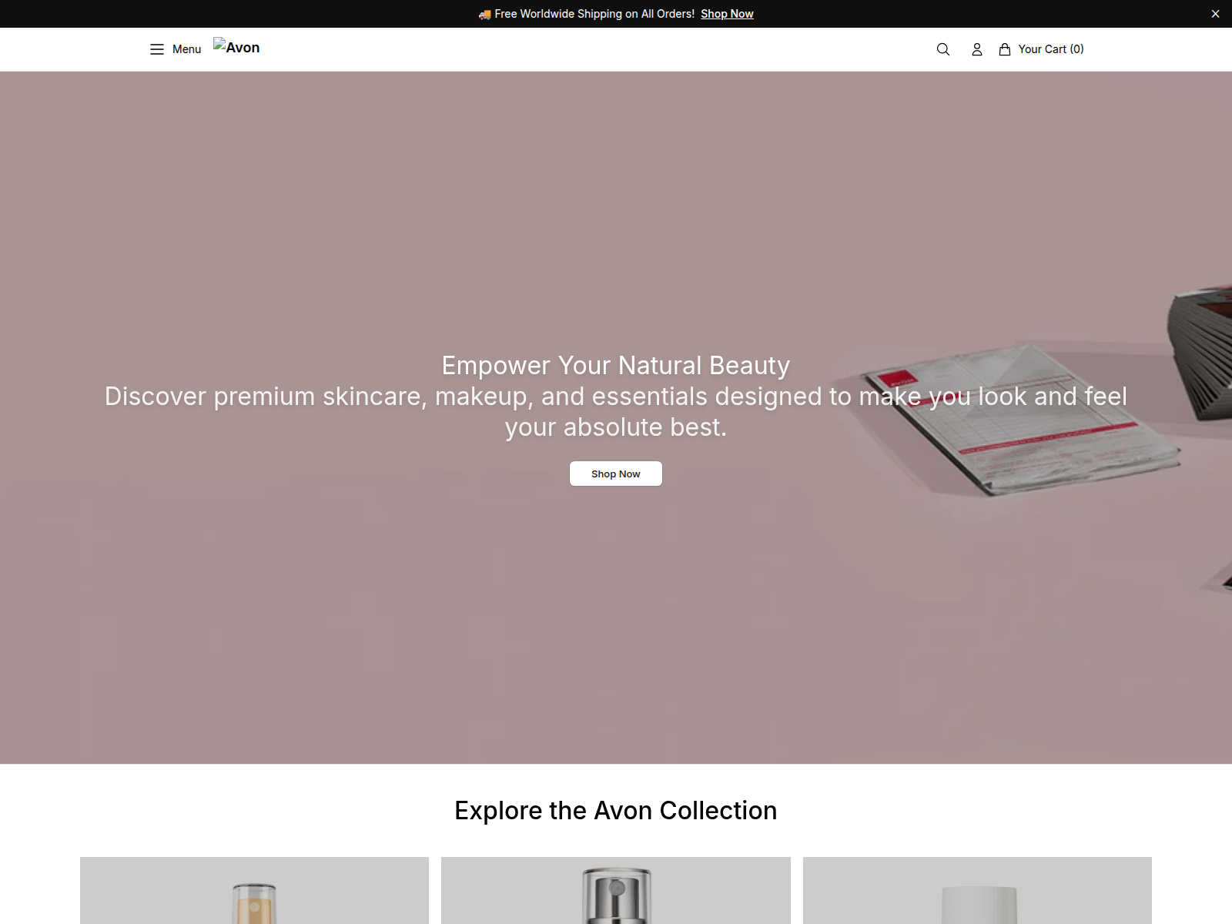Click the shopping bag cart icon
Viewport: 1232px width, 924px height.
[x=1005, y=49]
